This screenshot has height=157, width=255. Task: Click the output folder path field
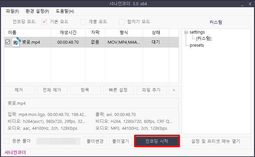pos(59,141)
